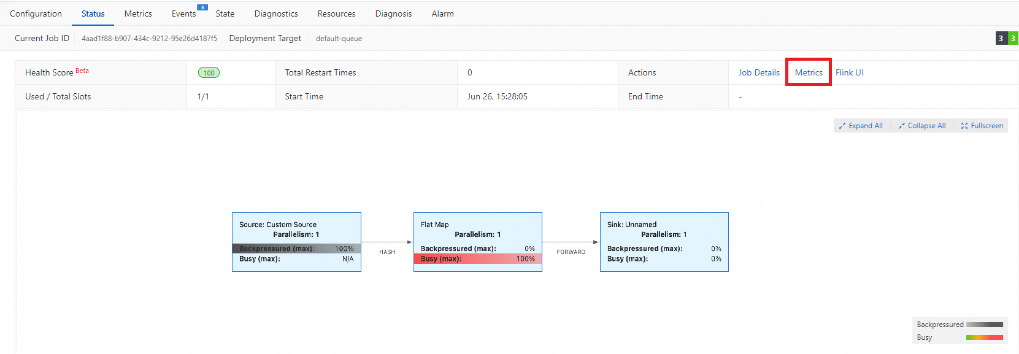This screenshot has height=354, width=1019.
Task: Switch to the Metrics tab
Action: coord(138,13)
